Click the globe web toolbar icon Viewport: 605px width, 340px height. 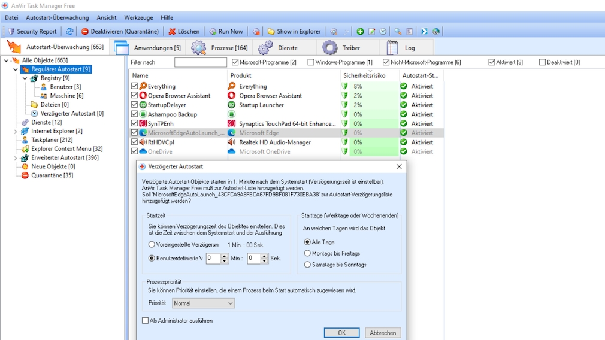(x=436, y=31)
